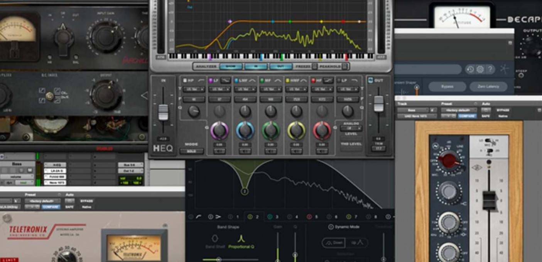Select the Proportional Q band shape icon

pos(241,237)
